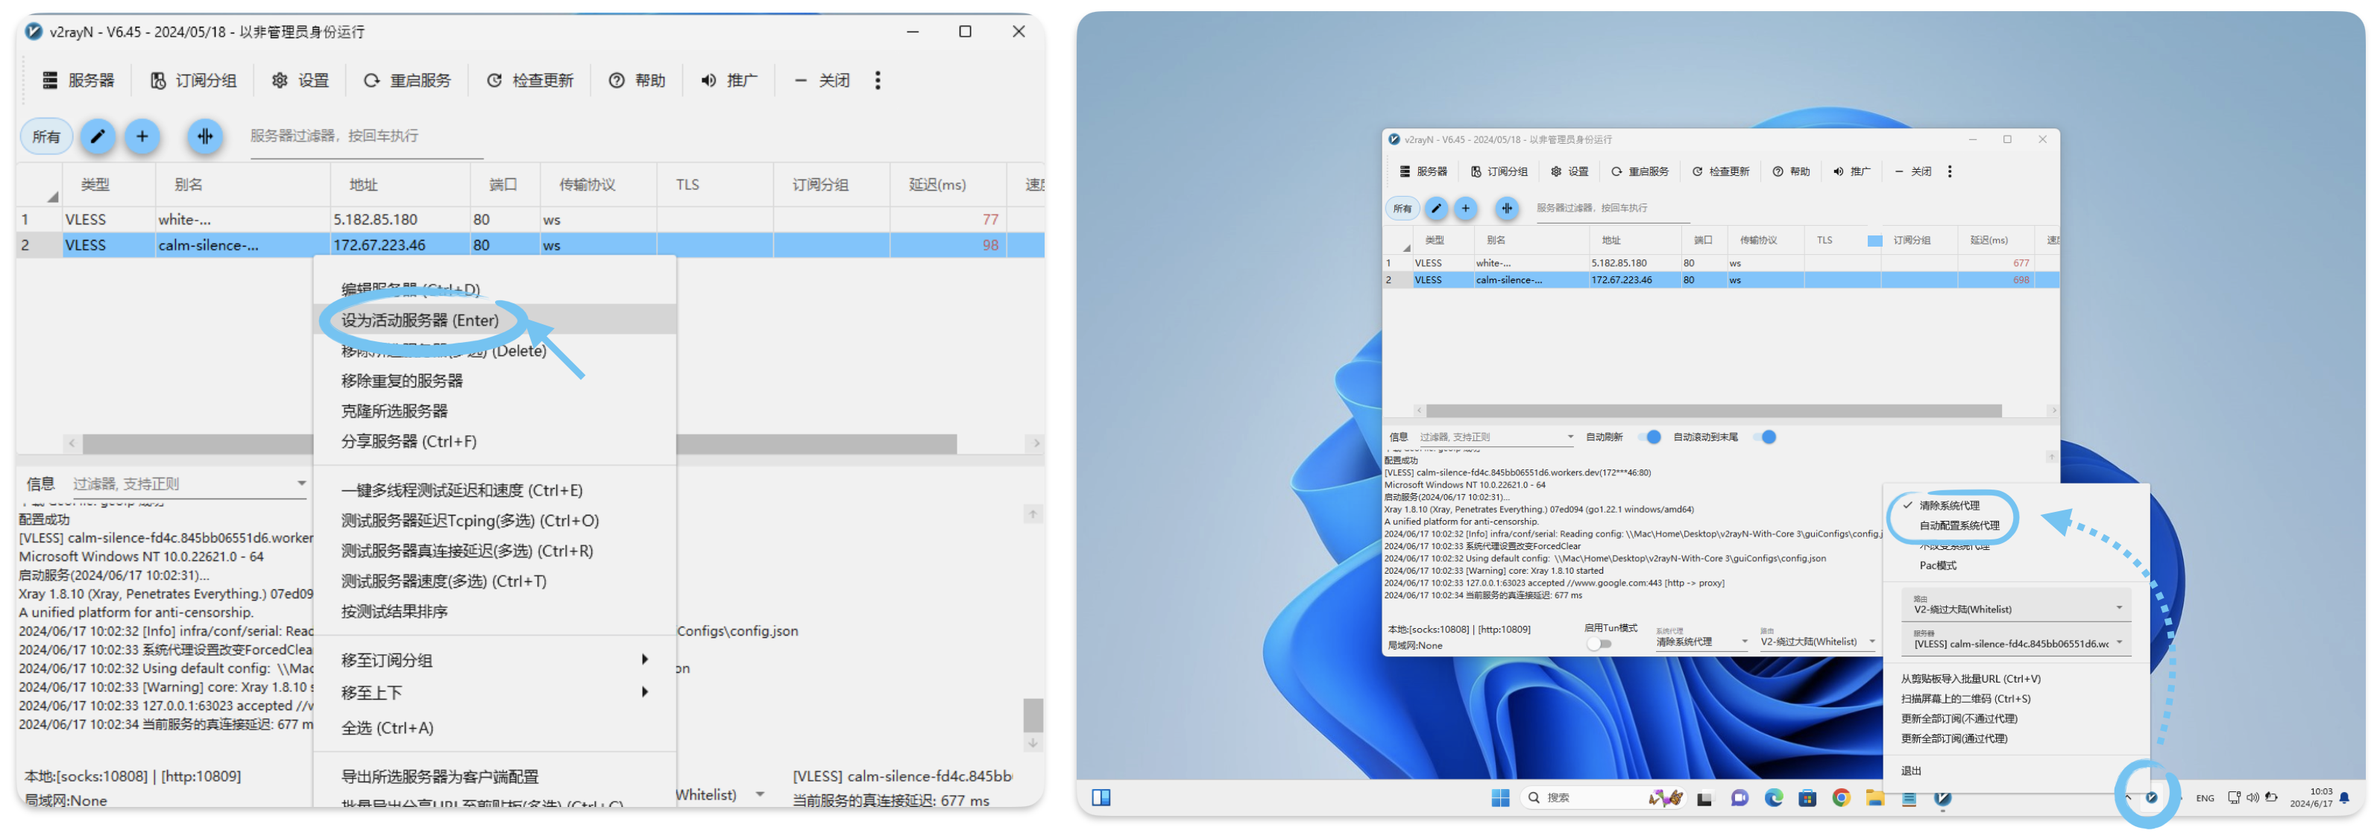This screenshot has height=839, width=2377.
Task: Click the pencil edit icon in left window
Action: [97, 136]
